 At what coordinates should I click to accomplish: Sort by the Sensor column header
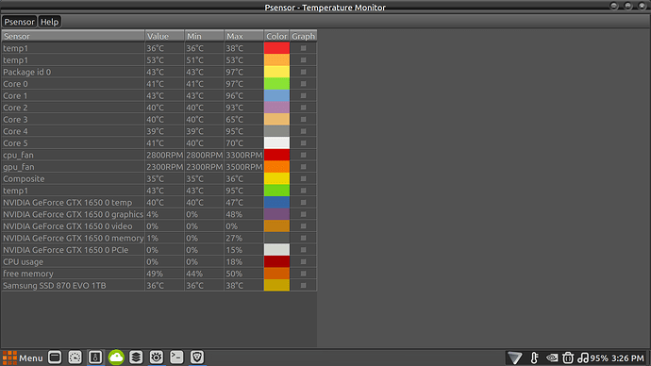point(73,36)
